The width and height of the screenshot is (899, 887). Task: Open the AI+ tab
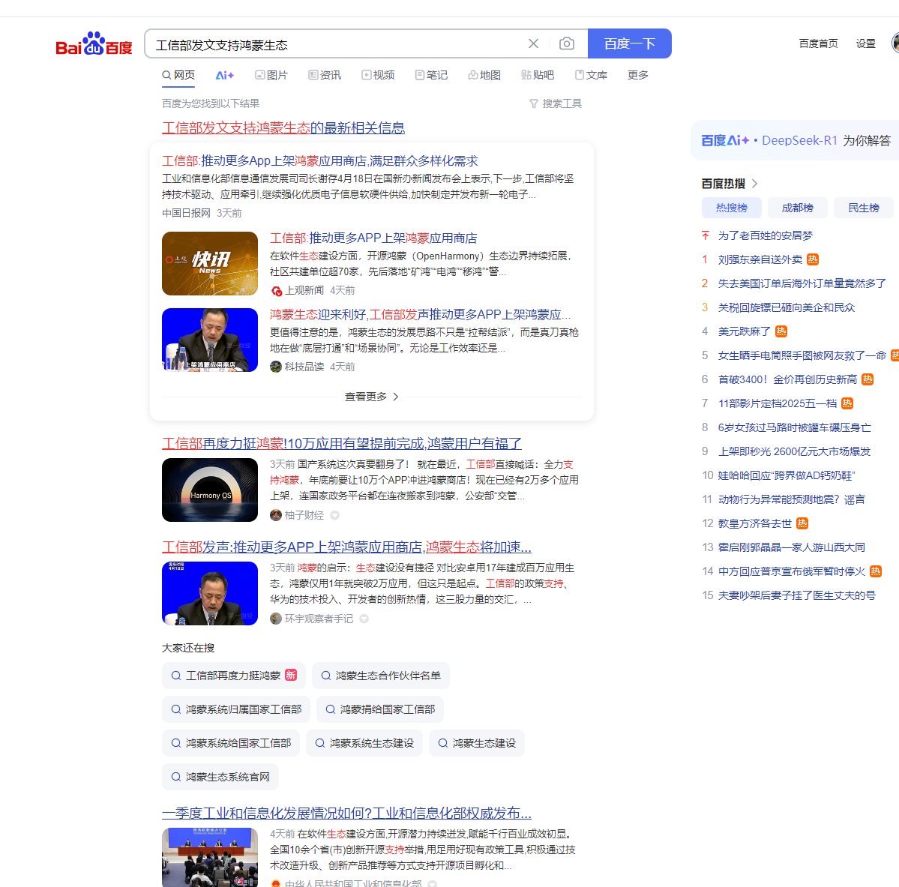click(x=225, y=75)
